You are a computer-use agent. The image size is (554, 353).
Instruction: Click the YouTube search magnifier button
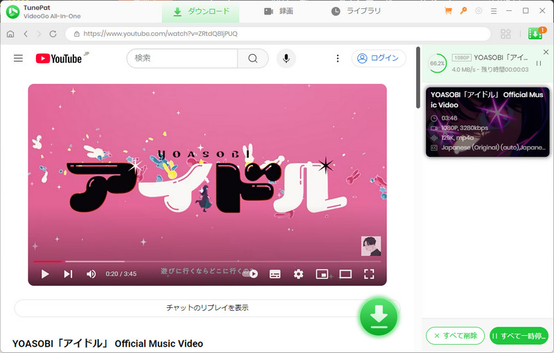(253, 58)
